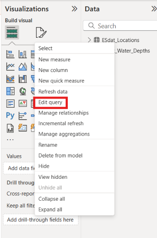Select the paginated report visual
This screenshot has height=238, width=157.
(10, 128)
